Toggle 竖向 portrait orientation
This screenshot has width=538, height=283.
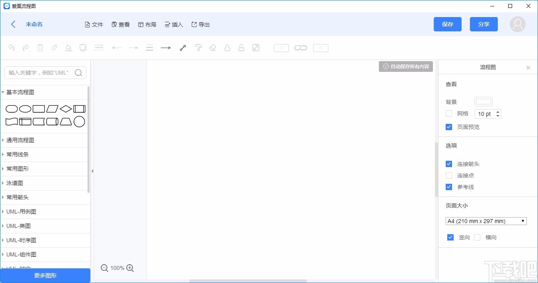[450, 237]
